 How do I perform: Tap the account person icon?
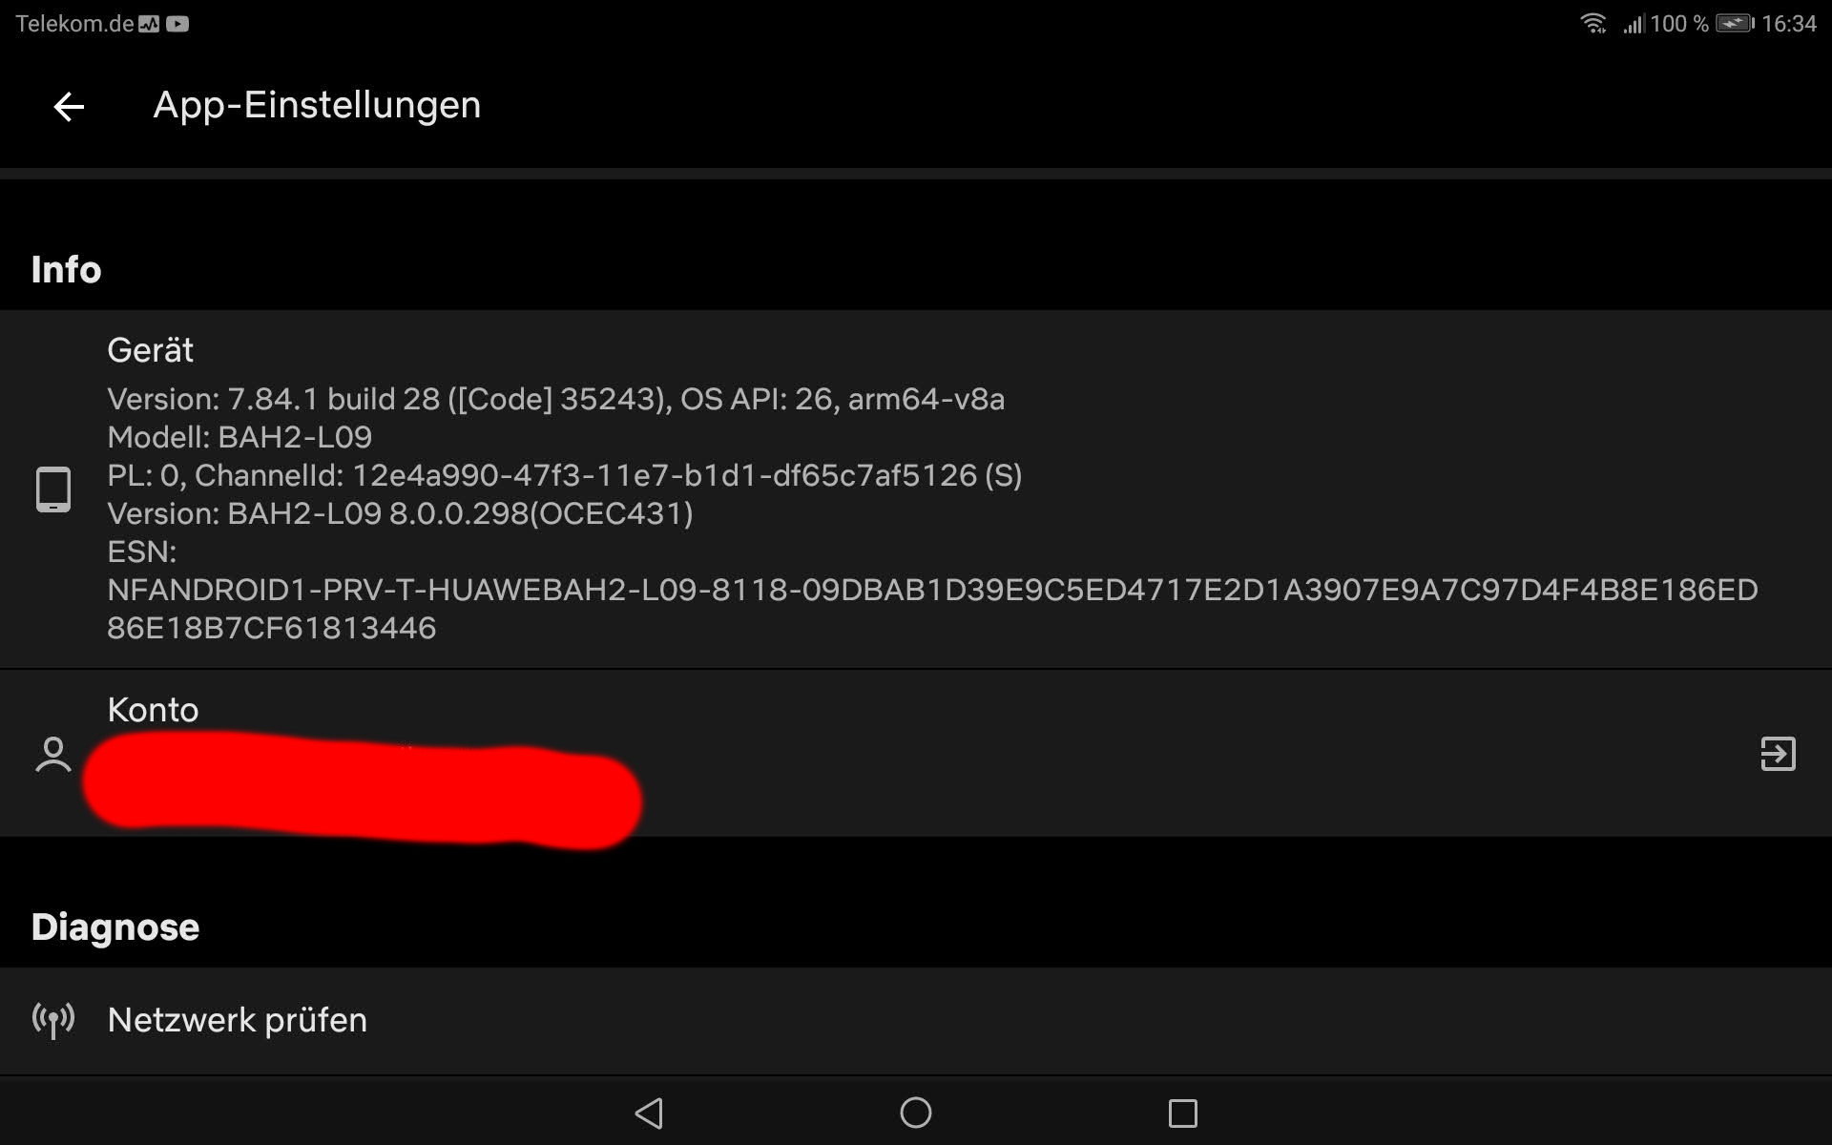coord(53,754)
